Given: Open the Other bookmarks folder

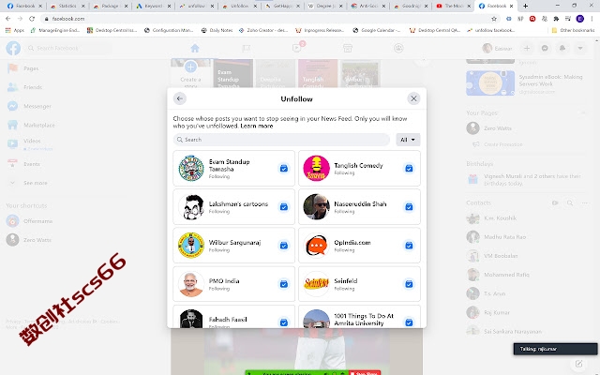Looking at the screenshot, I should pos(573,30).
